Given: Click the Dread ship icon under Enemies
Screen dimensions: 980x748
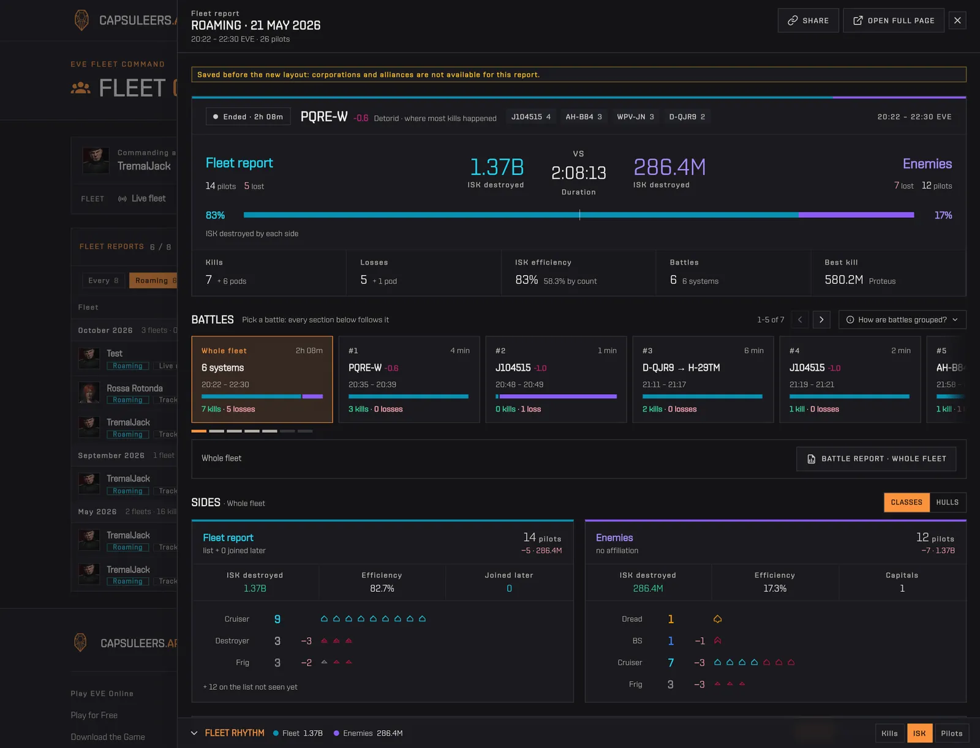Looking at the screenshot, I should coord(717,619).
